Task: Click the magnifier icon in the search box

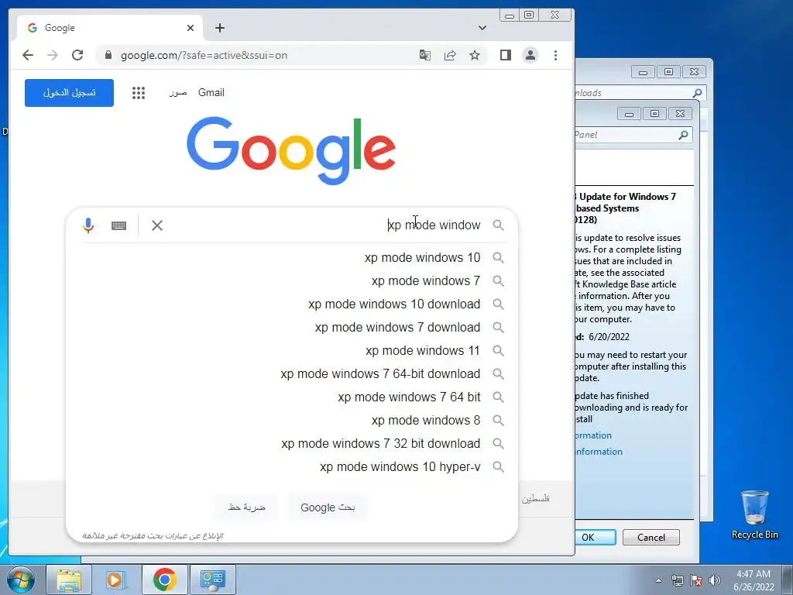Action: coord(498,225)
